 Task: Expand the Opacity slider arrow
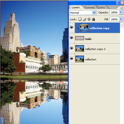coord(121,12)
